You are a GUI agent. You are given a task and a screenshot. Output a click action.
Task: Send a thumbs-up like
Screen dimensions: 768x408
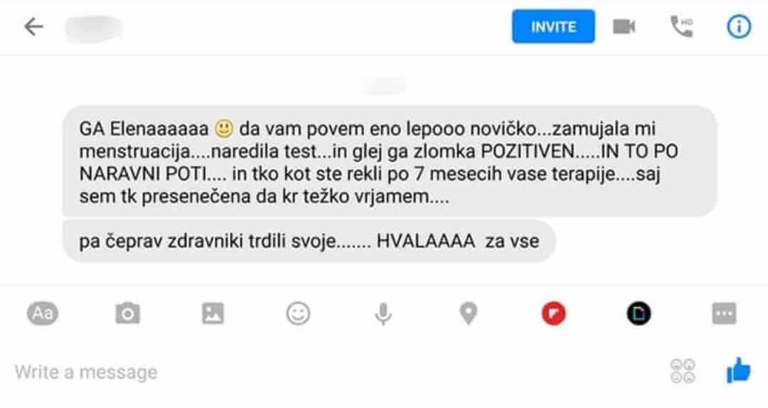[739, 370]
